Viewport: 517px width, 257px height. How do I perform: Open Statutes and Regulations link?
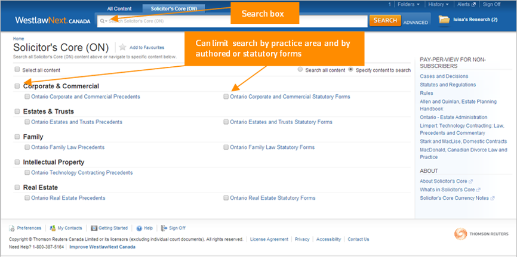448,85
